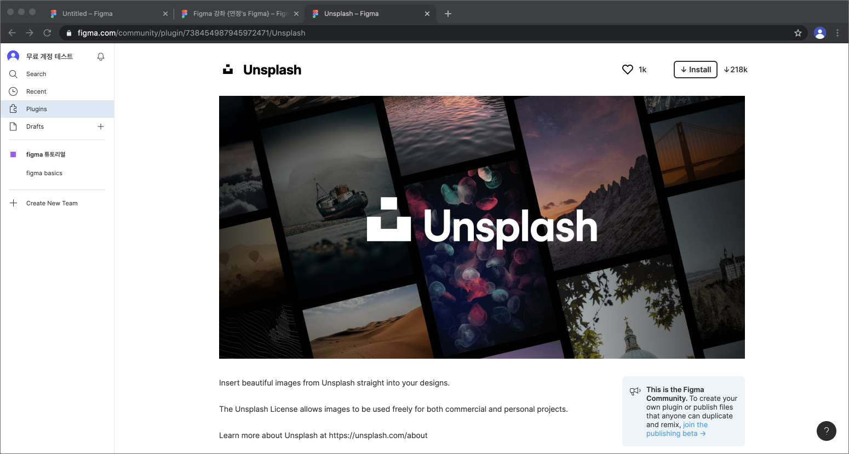
Task: Close the Unsplash – Figma tab
Action: [427, 14]
